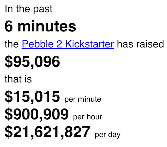This screenshot has width=167, height=147.
Task: Select the $95,096 raised amount
Action: pos(32,62)
